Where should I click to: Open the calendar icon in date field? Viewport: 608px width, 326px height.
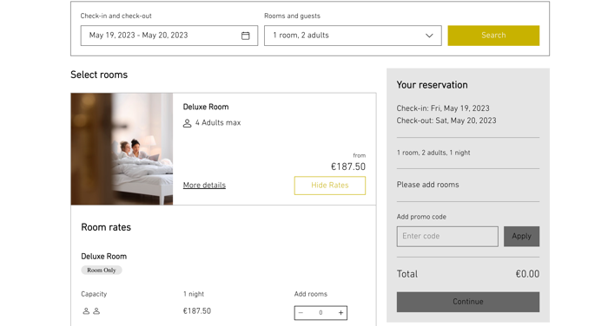tap(246, 36)
